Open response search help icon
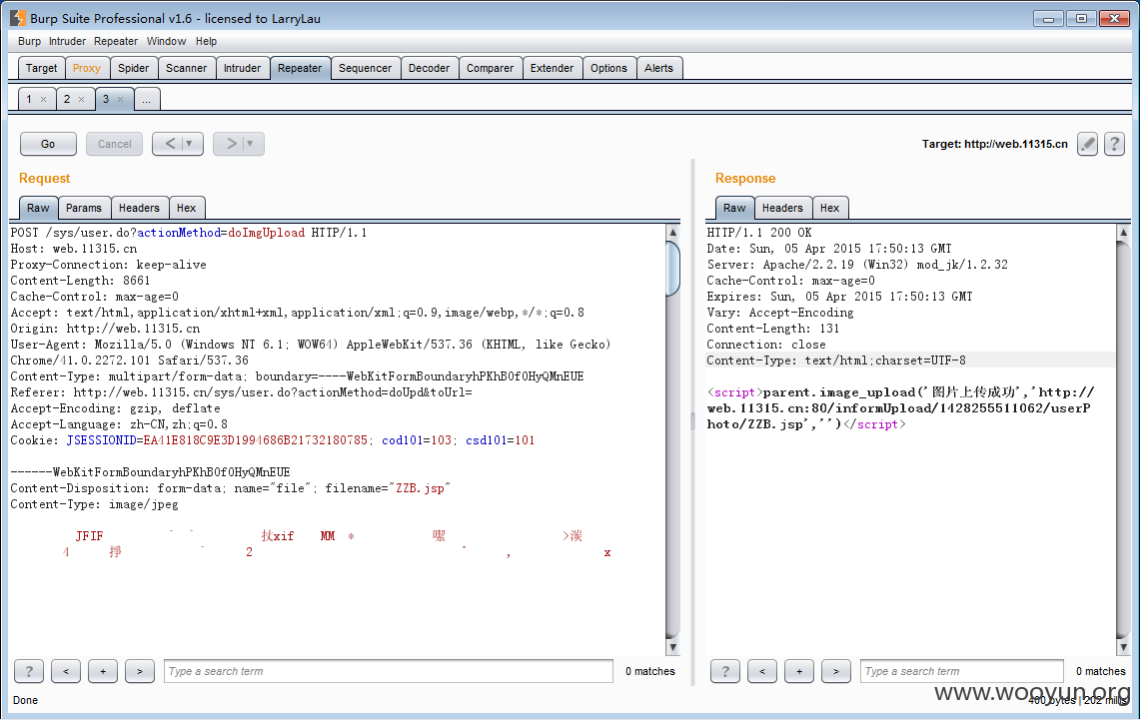Viewport: 1140px width, 721px height. tap(724, 671)
